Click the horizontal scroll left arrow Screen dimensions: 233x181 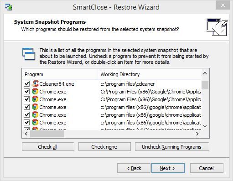(x=26, y=134)
